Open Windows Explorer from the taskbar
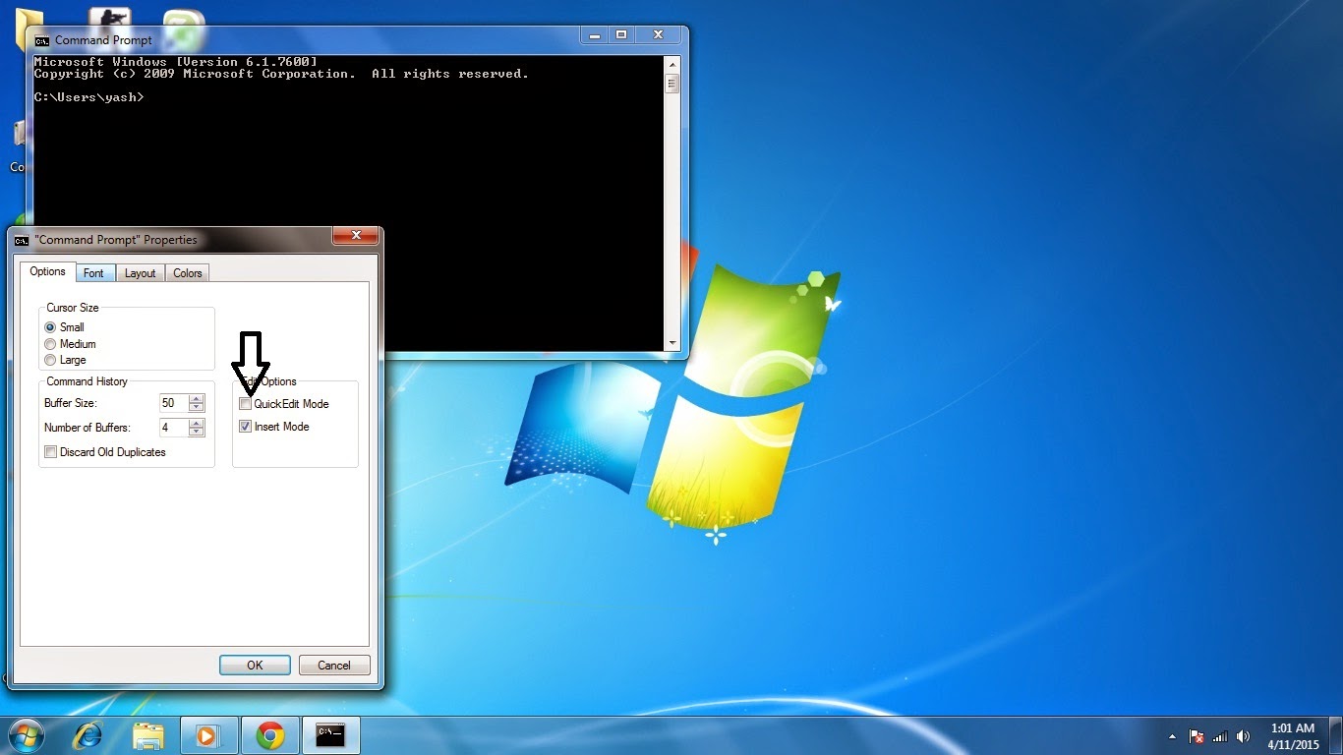Screen dimensions: 1343x755 [148, 735]
